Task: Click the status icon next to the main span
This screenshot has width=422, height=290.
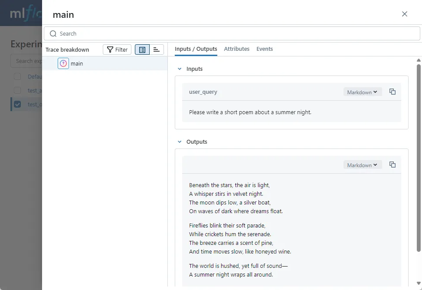Action: click(x=63, y=63)
